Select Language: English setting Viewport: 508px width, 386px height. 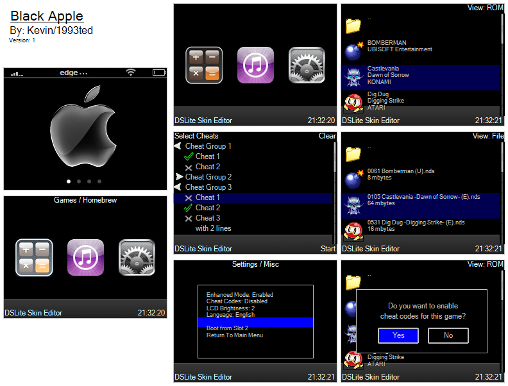coord(230,315)
